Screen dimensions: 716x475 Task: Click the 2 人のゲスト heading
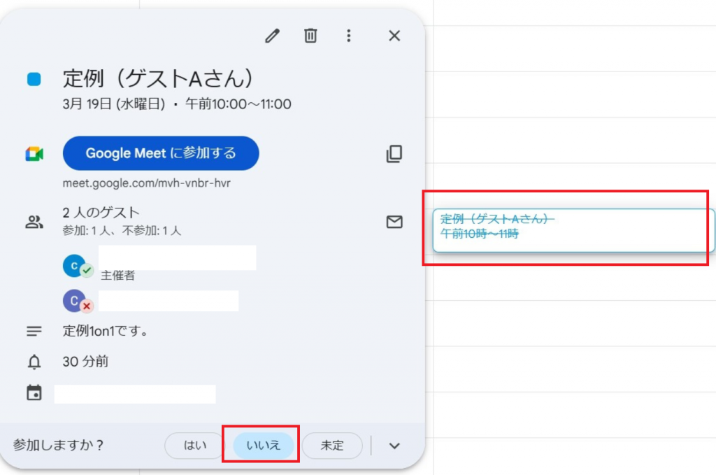point(101,213)
